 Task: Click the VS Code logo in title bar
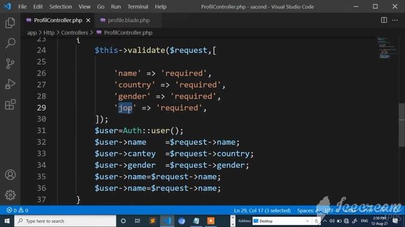(x=7, y=6)
